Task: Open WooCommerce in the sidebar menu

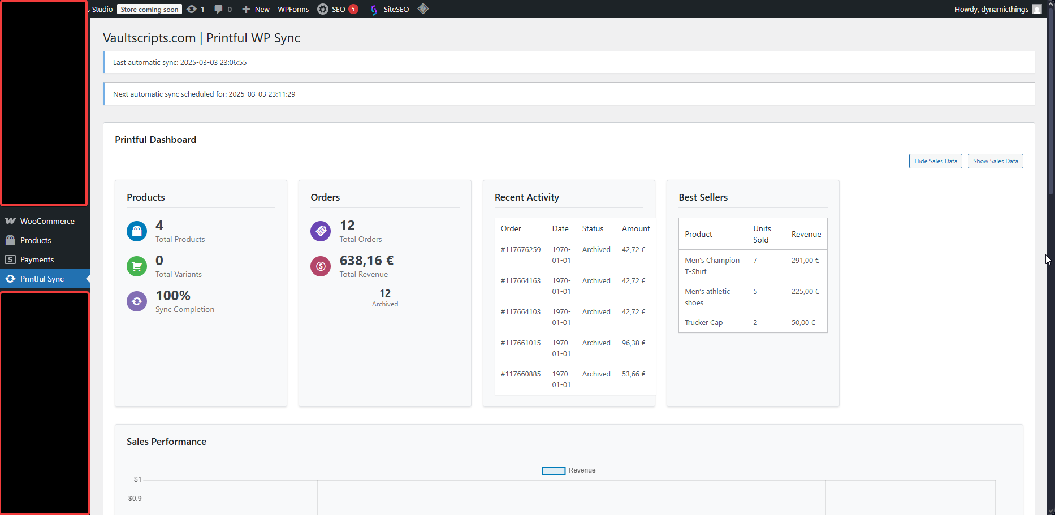Action: 47,221
